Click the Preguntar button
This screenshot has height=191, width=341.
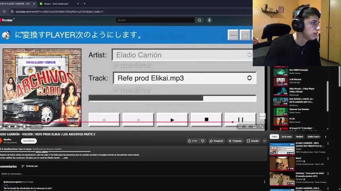point(235,141)
